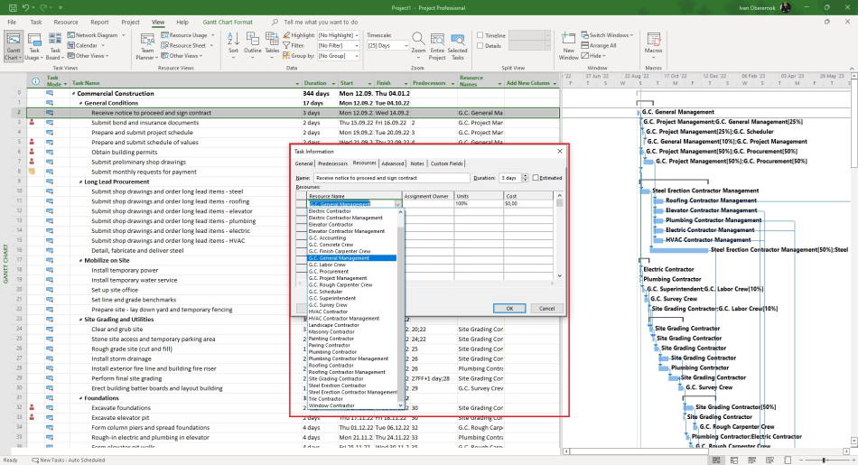Open Resource Sheet view
The height and width of the screenshot is (465, 858).
point(187,45)
